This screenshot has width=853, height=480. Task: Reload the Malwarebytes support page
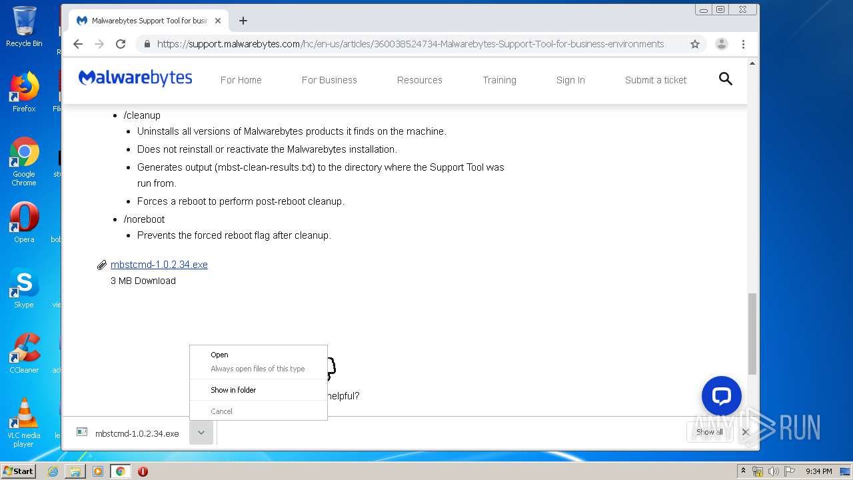pyautogui.click(x=121, y=44)
